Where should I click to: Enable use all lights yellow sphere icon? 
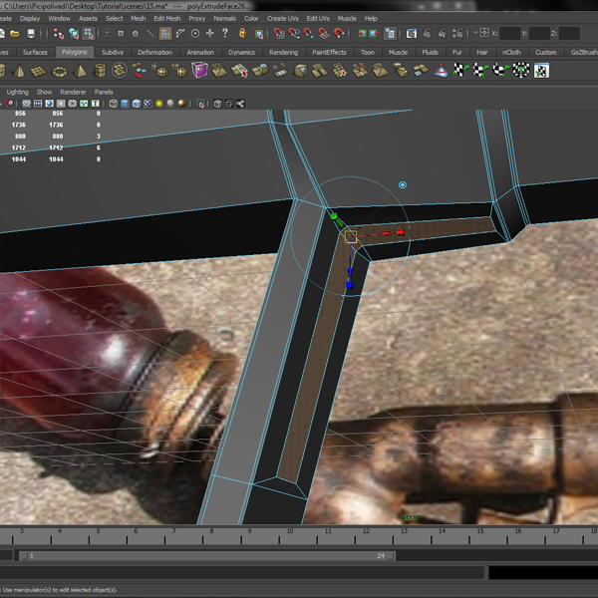pyautogui.click(x=159, y=104)
